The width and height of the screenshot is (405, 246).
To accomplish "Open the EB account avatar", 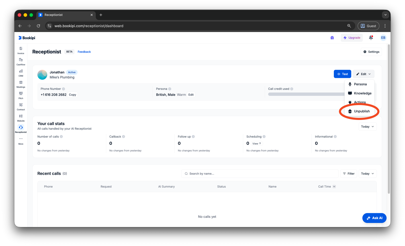I will [383, 38].
